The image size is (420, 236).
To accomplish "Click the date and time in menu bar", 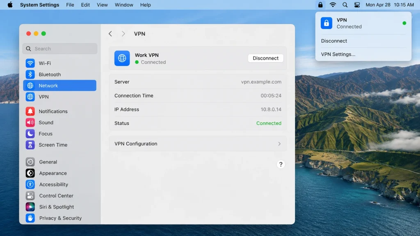I will point(390,5).
